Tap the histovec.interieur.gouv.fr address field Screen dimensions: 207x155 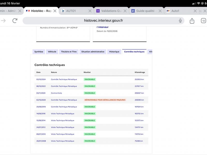pos(103,21)
